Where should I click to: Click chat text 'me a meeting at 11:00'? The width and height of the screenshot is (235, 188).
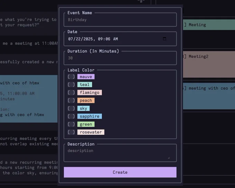(x=30, y=43)
